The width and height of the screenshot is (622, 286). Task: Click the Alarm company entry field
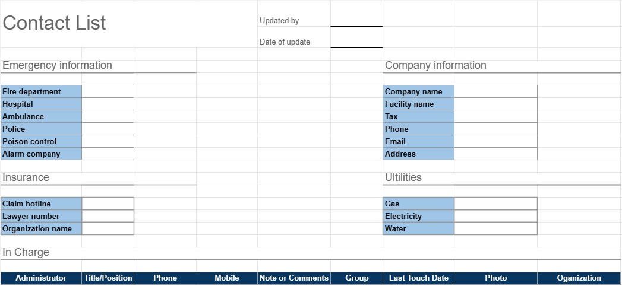pyautogui.click(x=108, y=154)
